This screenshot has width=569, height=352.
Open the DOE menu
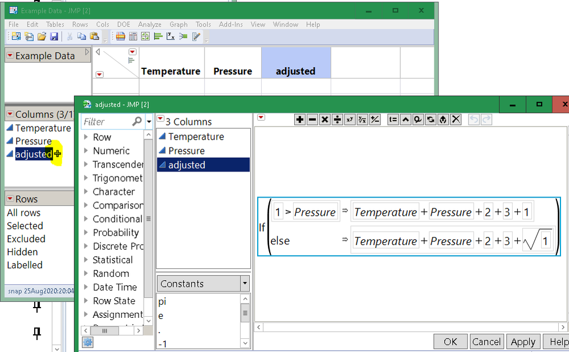(x=123, y=24)
